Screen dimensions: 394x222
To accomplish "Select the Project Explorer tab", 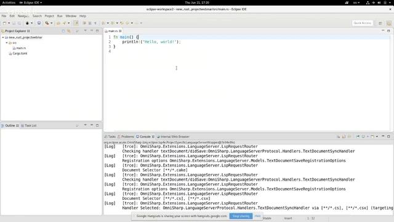I will (15, 31).
